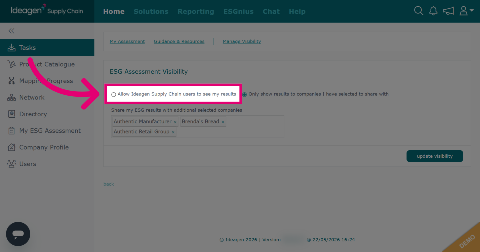Open ESGnius from top navigation
Screen dimensions: 480x252
238,11
